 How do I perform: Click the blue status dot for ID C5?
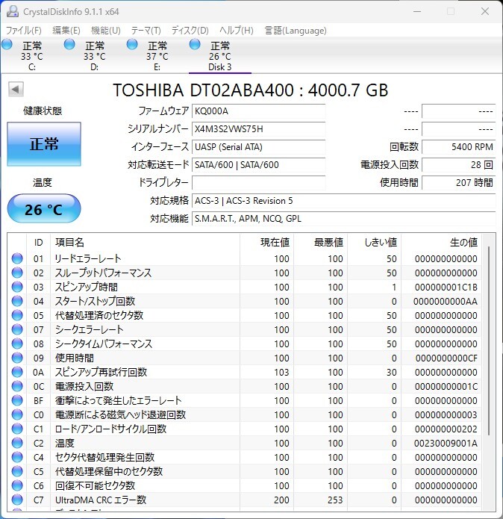tap(17, 472)
